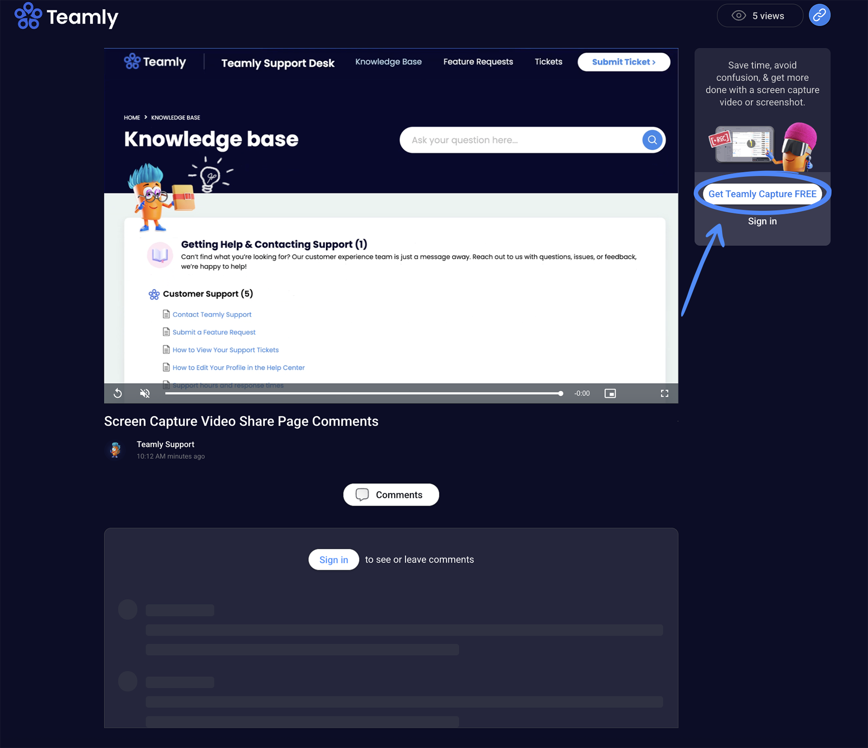Image resolution: width=868 pixels, height=748 pixels.
Task: Click the Submit Ticket button
Action: [x=624, y=62]
